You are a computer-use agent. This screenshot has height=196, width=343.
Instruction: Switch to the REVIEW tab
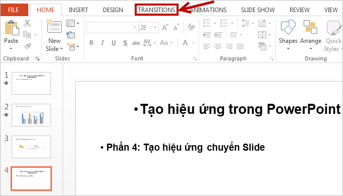click(x=300, y=10)
